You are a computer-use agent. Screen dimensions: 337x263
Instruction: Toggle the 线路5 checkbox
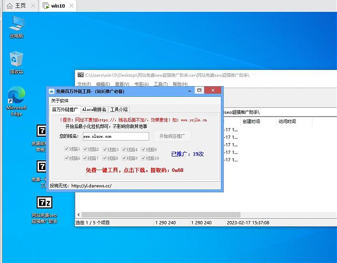coord(143,150)
